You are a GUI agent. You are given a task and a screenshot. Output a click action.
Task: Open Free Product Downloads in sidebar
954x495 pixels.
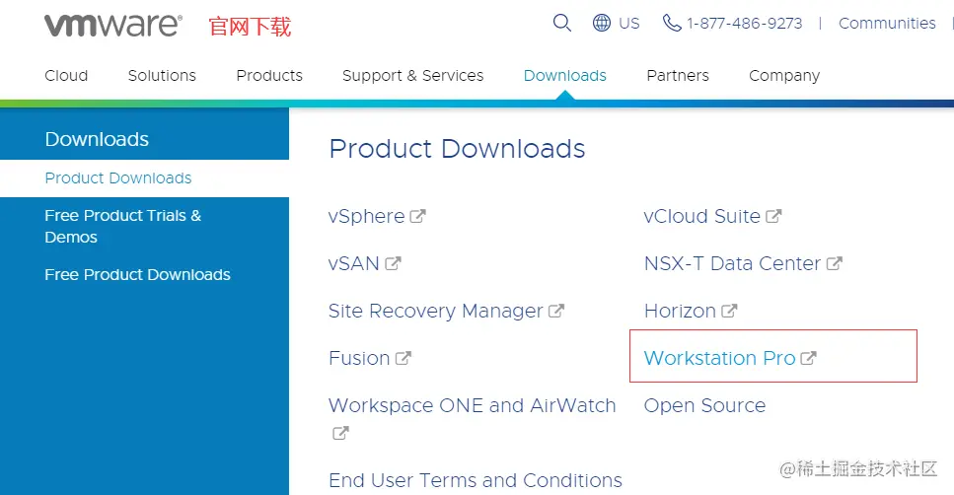coord(137,275)
